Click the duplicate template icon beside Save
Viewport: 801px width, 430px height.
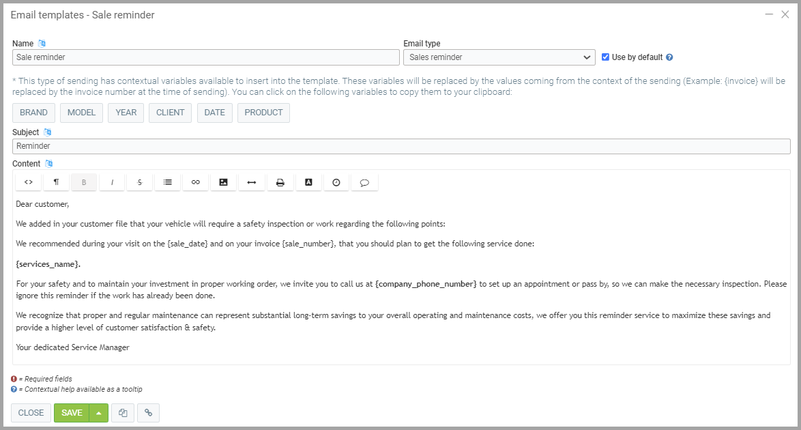coord(123,413)
